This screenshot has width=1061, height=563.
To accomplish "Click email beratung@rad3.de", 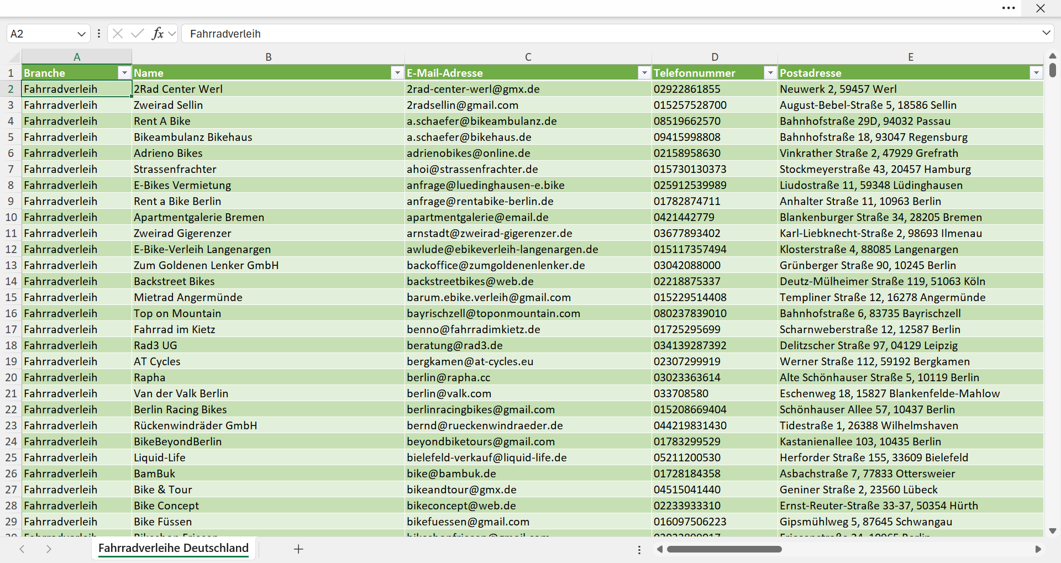I will [x=528, y=345].
